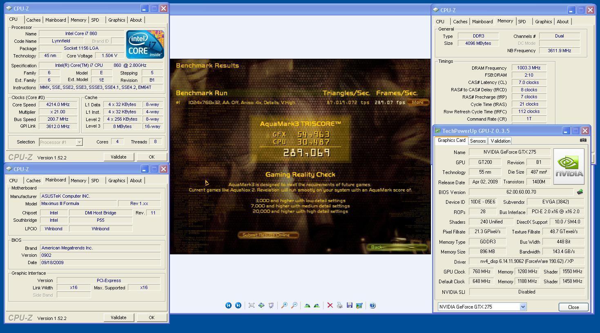Viewport: 600px width, 333px height.
Task: Switch to CPU tab in CPU-Z Mainboard window
Action: (13, 181)
